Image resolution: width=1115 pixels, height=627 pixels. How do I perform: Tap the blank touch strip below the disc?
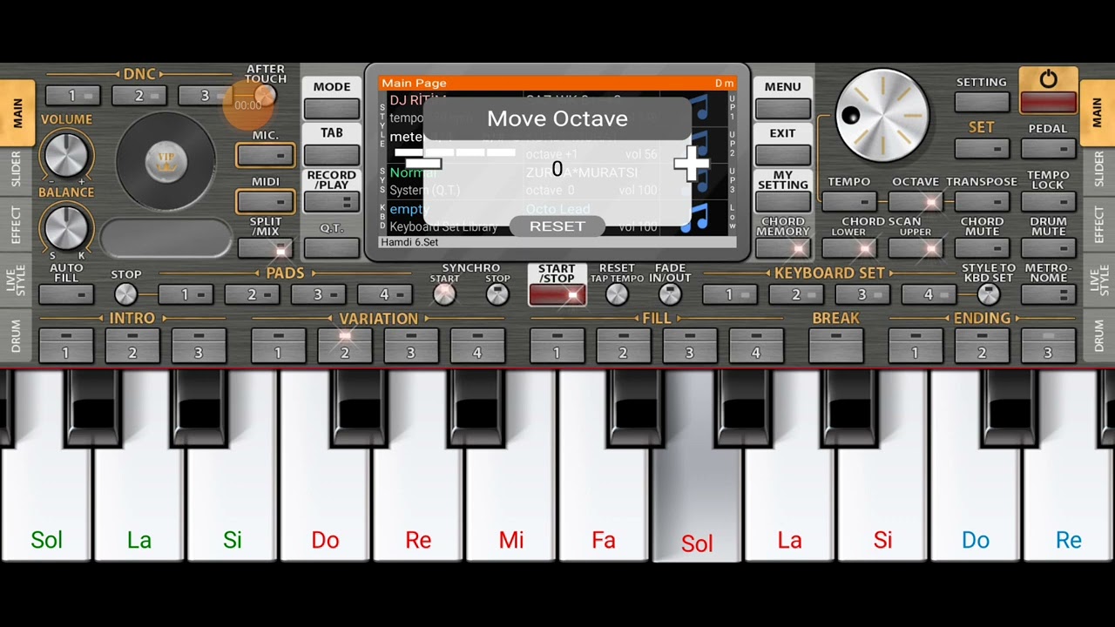(166, 238)
